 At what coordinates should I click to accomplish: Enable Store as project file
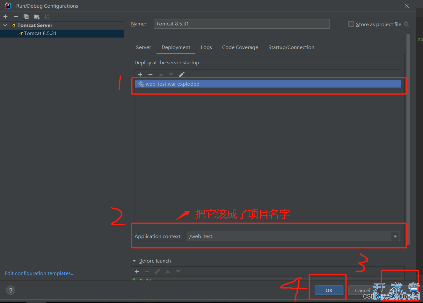(x=351, y=24)
